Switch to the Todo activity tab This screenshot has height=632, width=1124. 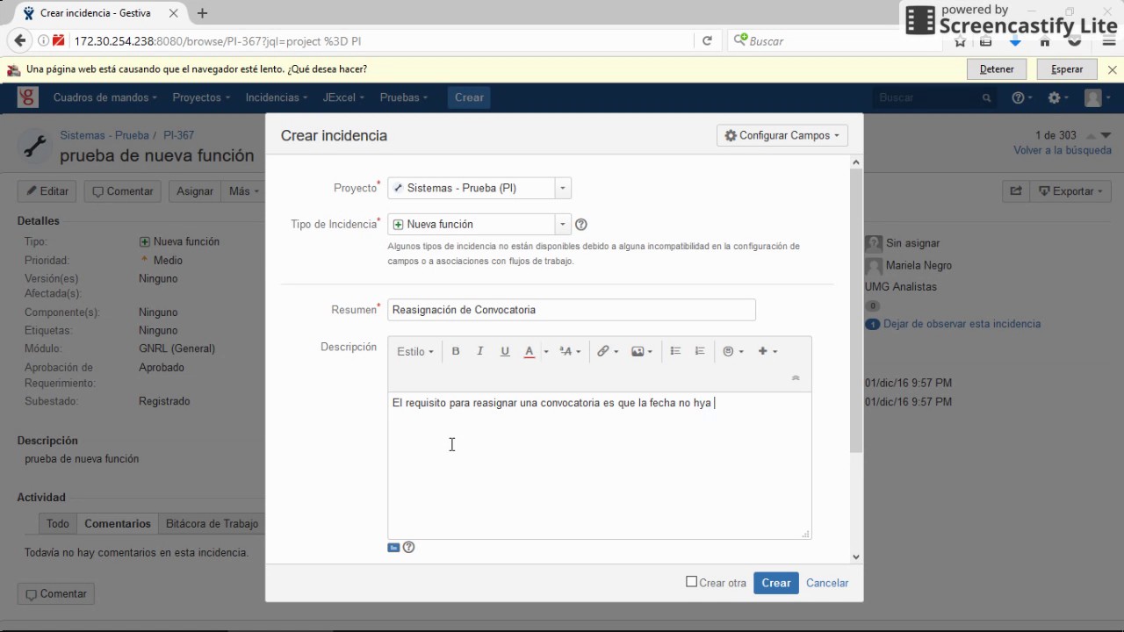click(x=58, y=524)
